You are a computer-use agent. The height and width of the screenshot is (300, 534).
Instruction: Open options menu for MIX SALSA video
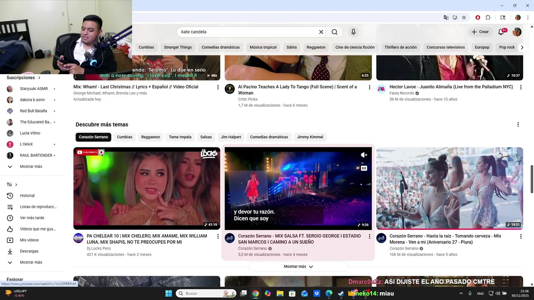(369, 237)
